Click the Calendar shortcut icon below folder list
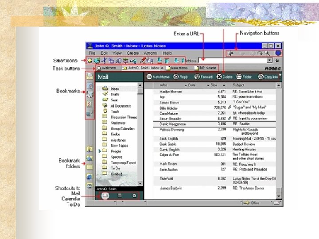This screenshot has width=319, height=239. 120,196
